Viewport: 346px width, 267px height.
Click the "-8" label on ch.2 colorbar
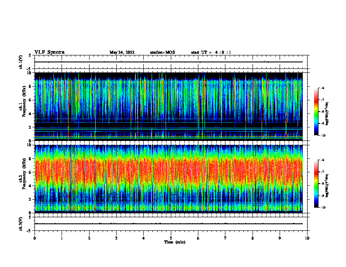tap(322, 184)
